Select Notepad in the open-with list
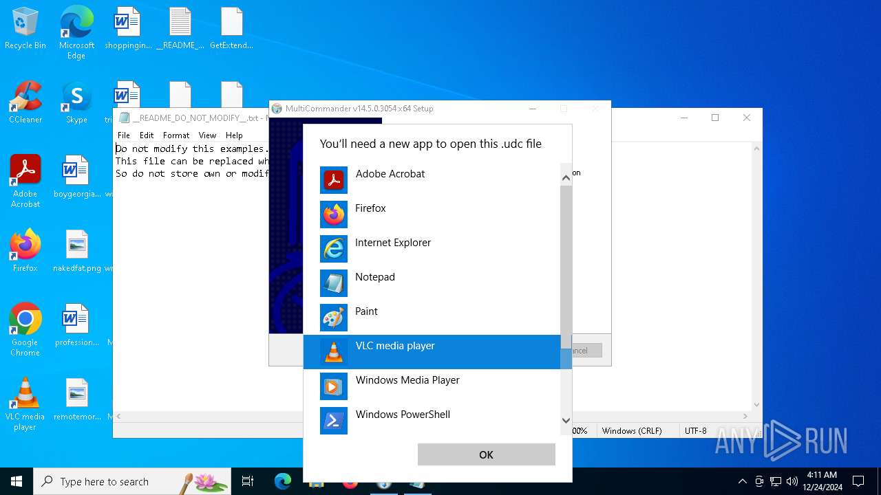Image resolution: width=881 pixels, height=495 pixels. pos(432,283)
